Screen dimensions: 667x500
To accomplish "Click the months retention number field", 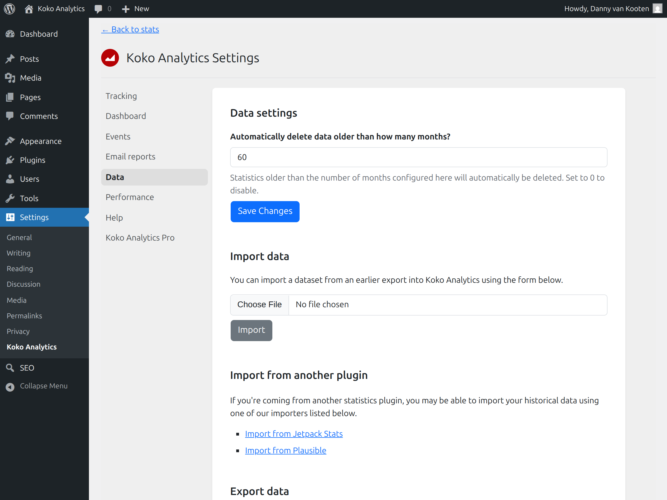I will 419,157.
